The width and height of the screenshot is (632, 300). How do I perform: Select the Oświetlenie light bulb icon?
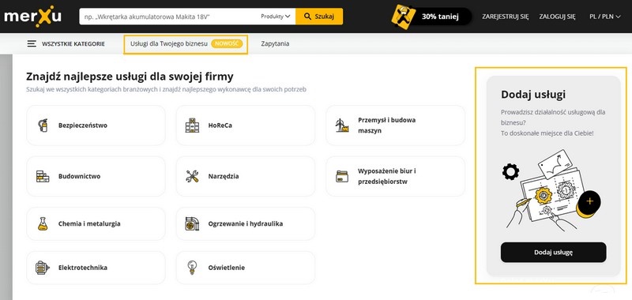tap(192, 268)
